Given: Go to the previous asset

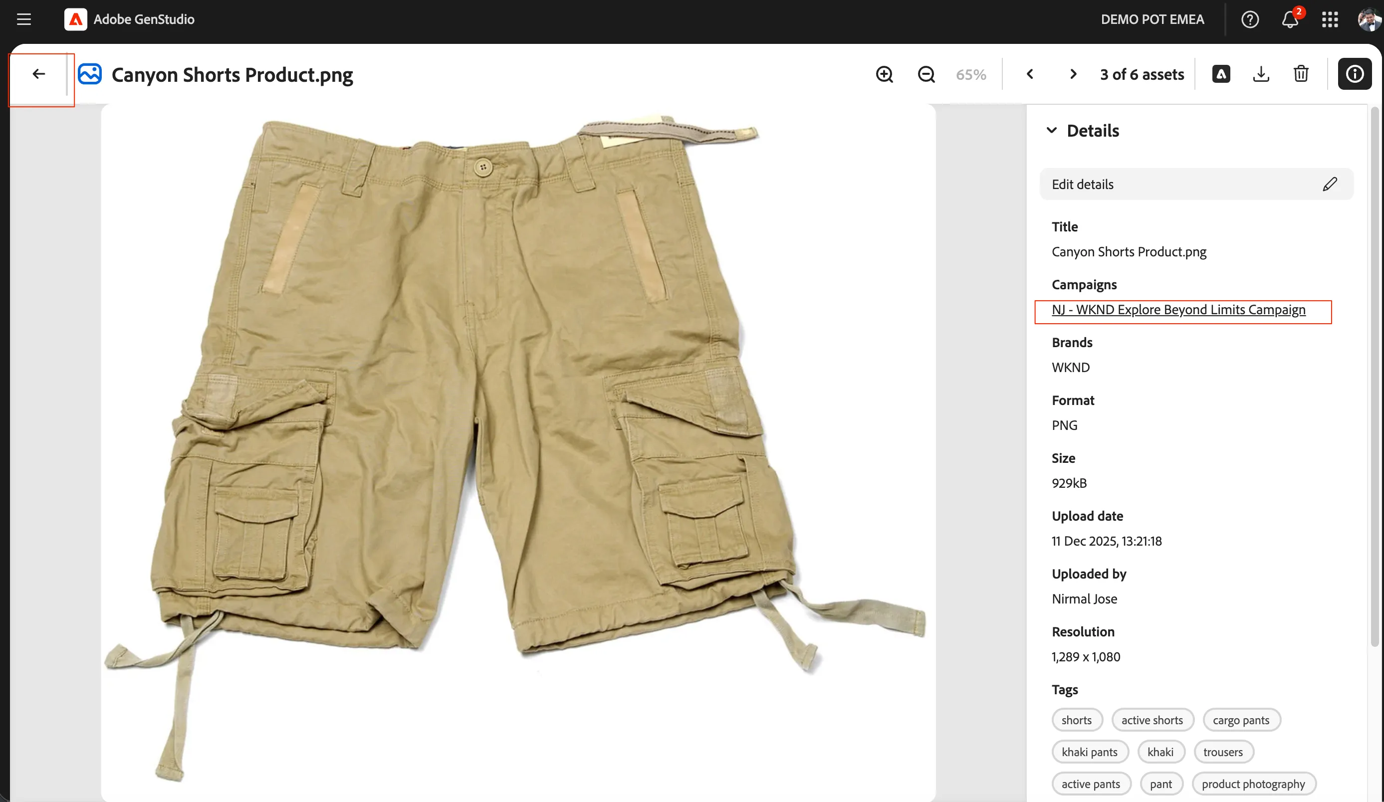Looking at the screenshot, I should pos(1030,74).
